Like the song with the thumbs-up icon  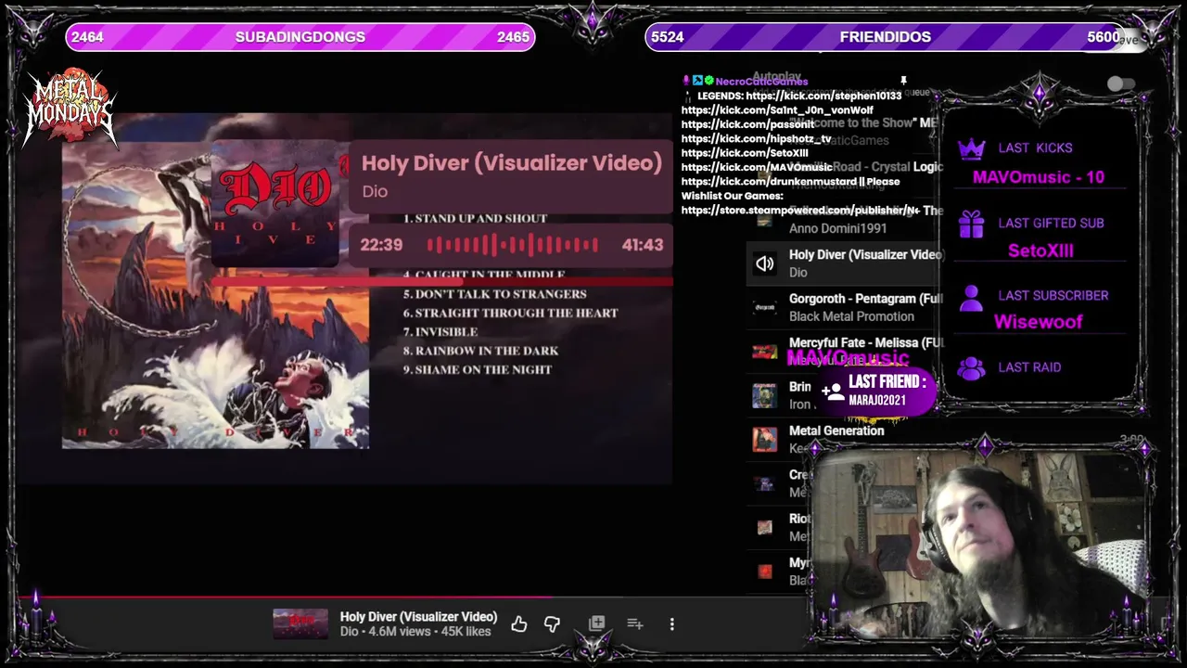point(518,624)
